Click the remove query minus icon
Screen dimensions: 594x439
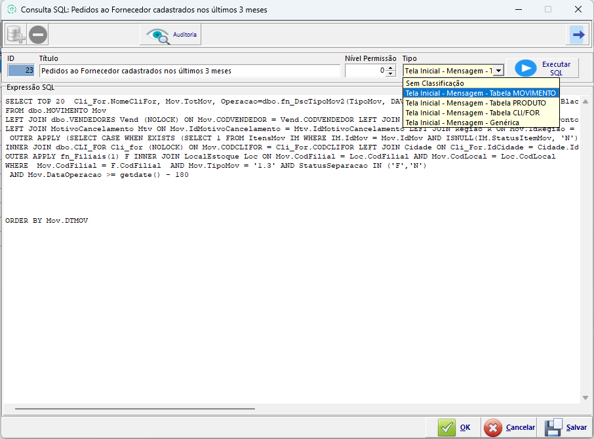(38, 34)
